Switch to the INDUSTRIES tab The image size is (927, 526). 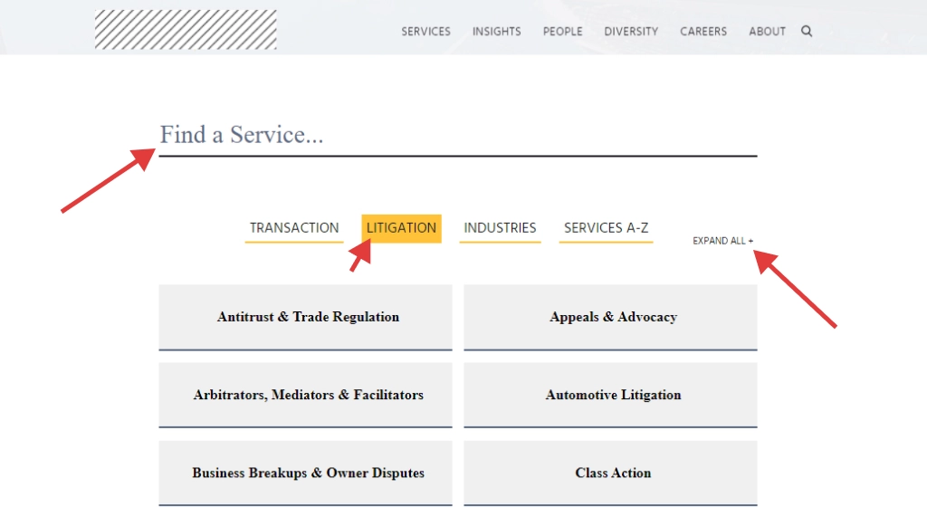[500, 228]
